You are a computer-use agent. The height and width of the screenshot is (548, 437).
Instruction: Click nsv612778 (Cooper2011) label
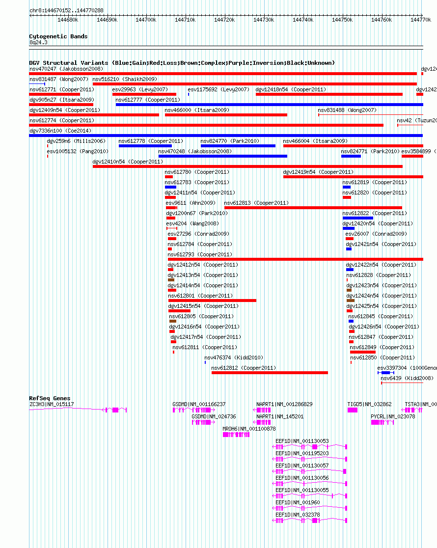tap(151, 141)
